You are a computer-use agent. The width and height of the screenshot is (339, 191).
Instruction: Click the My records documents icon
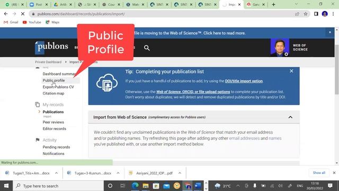pyautogui.click(x=38, y=105)
